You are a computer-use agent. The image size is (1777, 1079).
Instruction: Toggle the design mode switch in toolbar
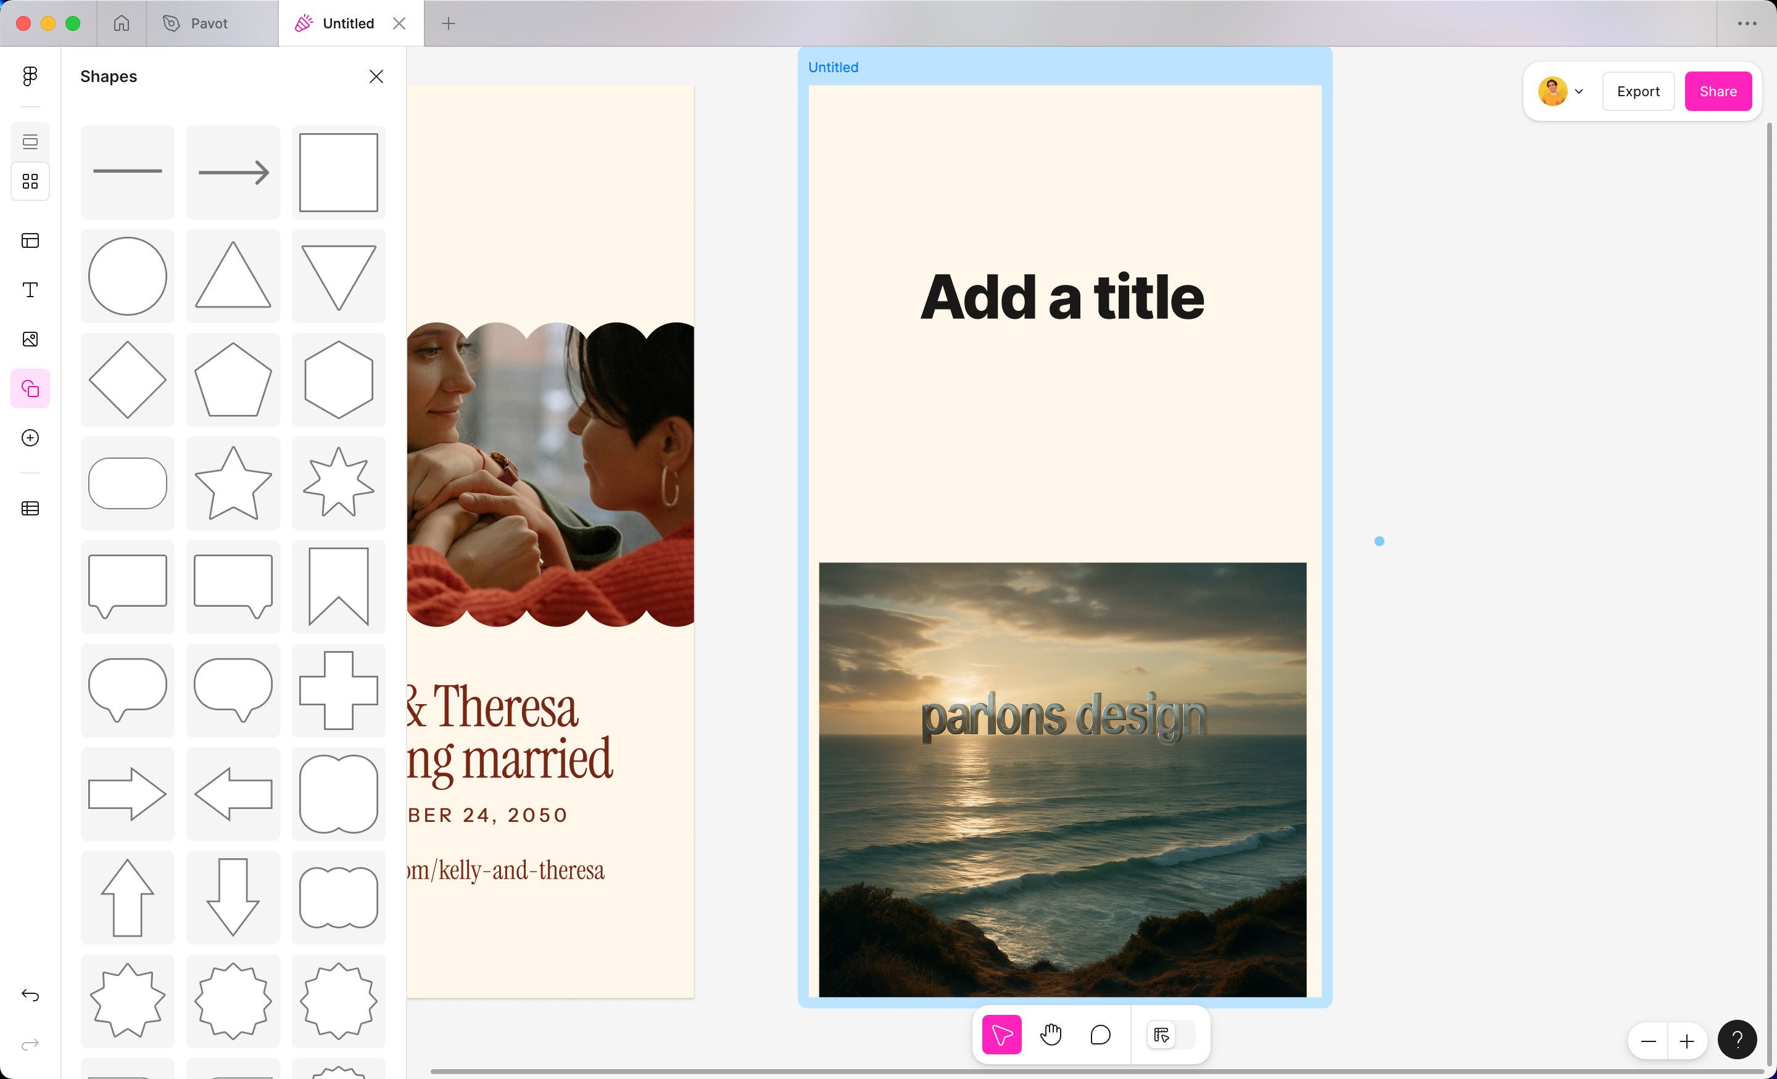pos(1170,1035)
